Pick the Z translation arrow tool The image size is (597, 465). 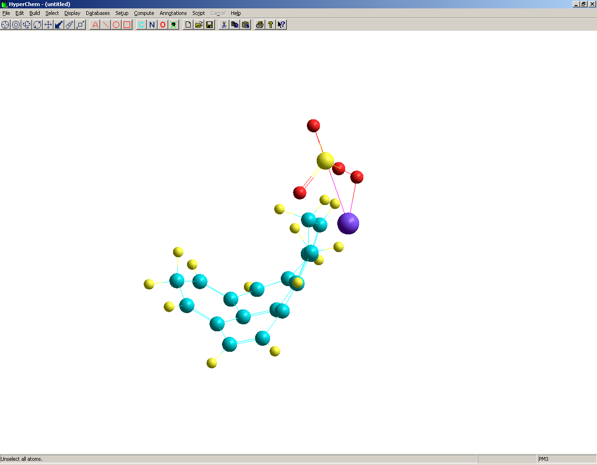(x=59, y=25)
